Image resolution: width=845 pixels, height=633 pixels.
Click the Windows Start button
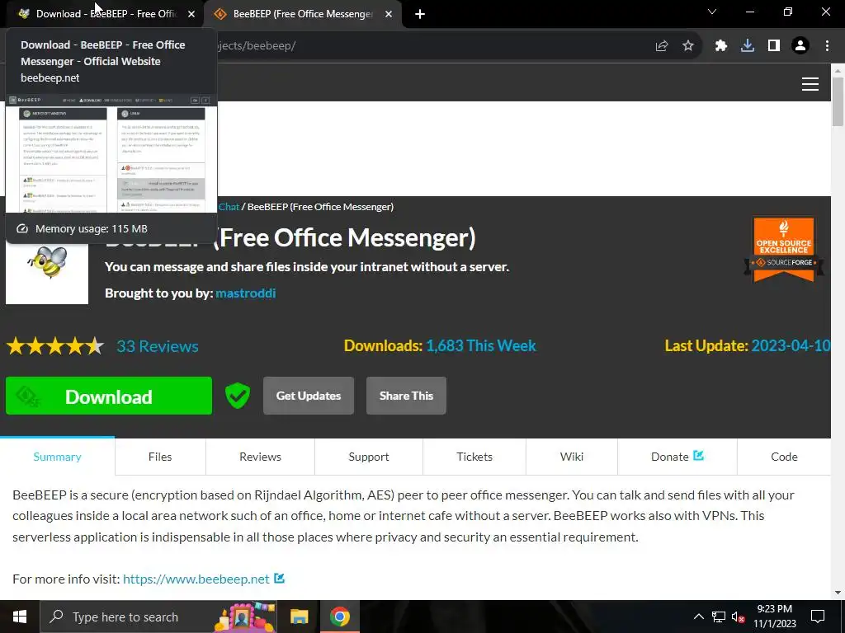[x=20, y=617]
